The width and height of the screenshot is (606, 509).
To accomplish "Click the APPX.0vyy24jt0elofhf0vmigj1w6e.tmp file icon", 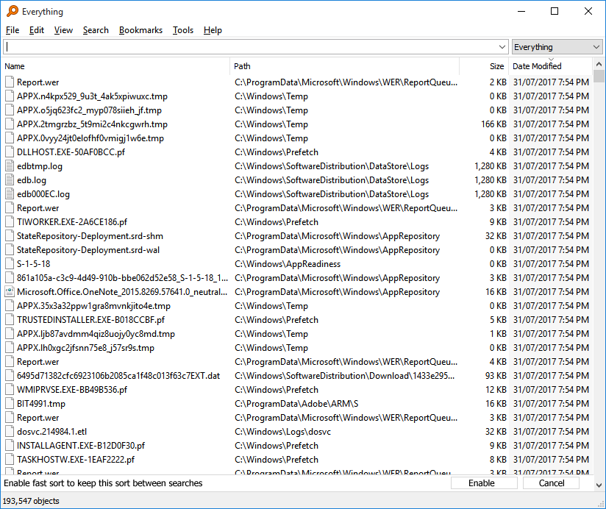I will pos(10,138).
